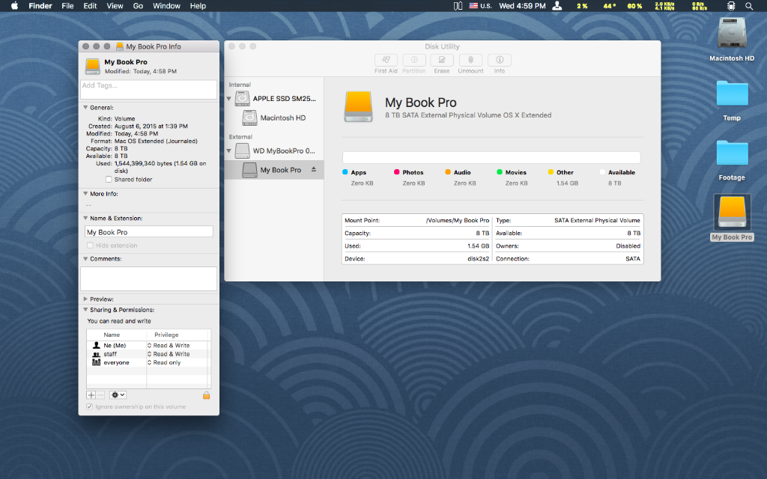Collapse Sharing & Permissions section
Image resolution: width=767 pixels, height=479 pixels.
point(85,309)
